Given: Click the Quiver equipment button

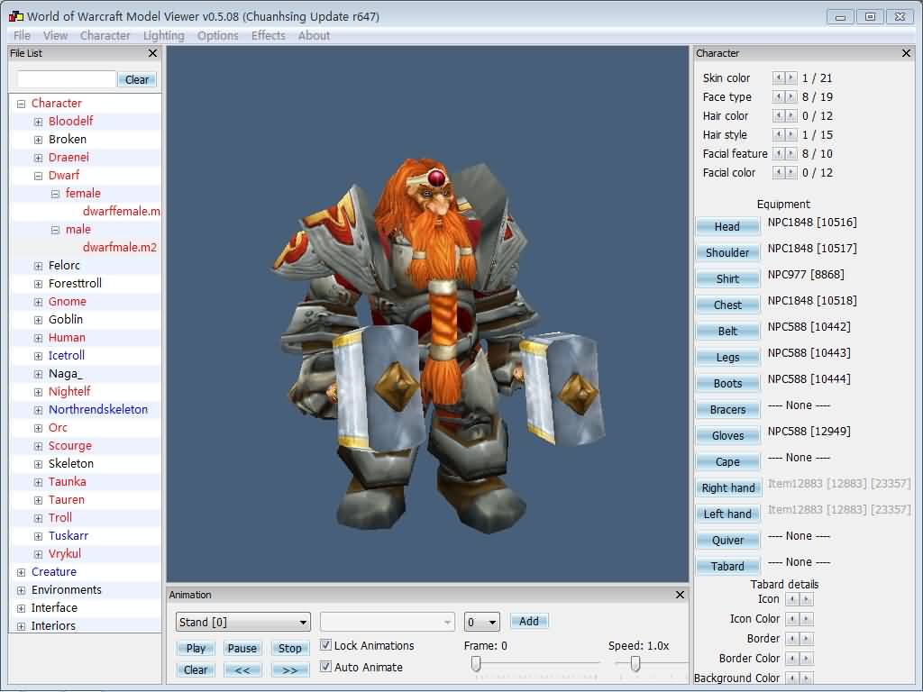Looking at the screenshot, I should coord(727,541).
